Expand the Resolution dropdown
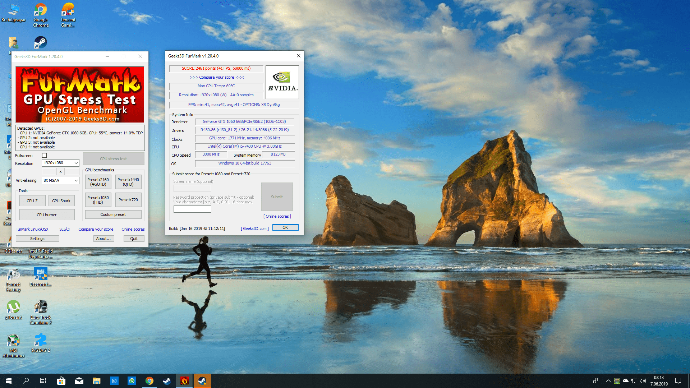The height and width of the screenshot is (388, 690). [76, 163]
